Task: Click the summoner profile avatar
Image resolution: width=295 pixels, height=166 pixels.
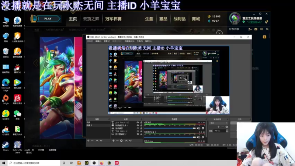Action: (x=235, y=18)
